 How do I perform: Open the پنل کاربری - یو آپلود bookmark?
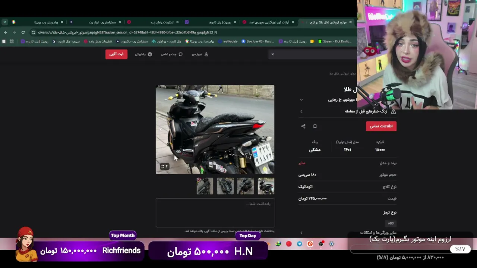click(166, 41)
